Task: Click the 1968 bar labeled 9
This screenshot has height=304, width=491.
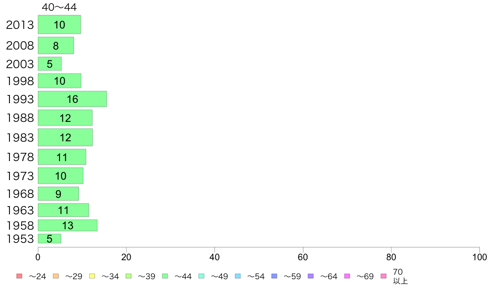Action: click(x=59, y=194)
